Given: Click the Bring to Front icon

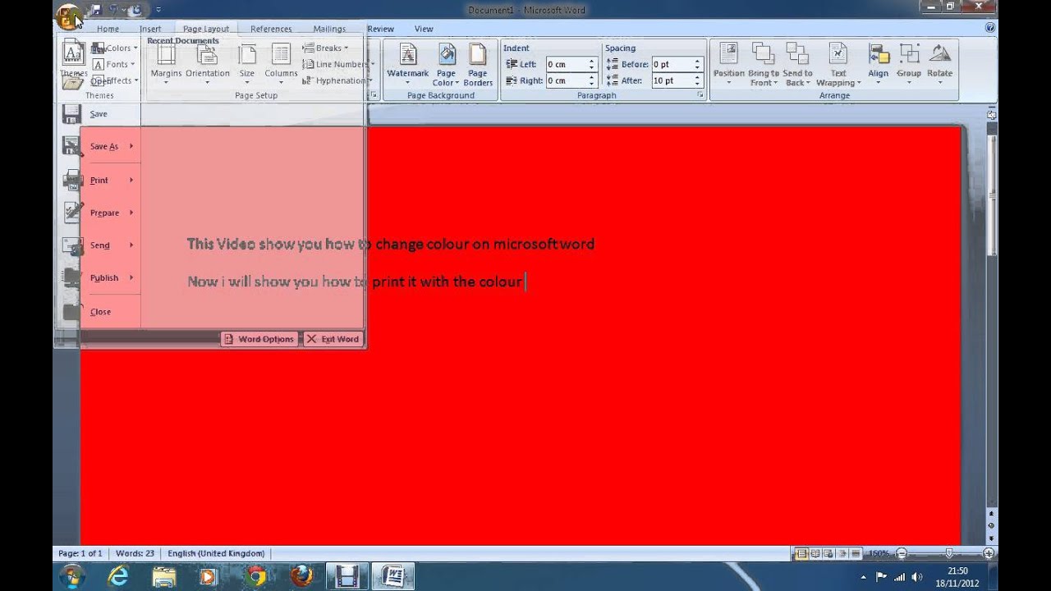Looking at the screenshot, I should tap(764, 54).
